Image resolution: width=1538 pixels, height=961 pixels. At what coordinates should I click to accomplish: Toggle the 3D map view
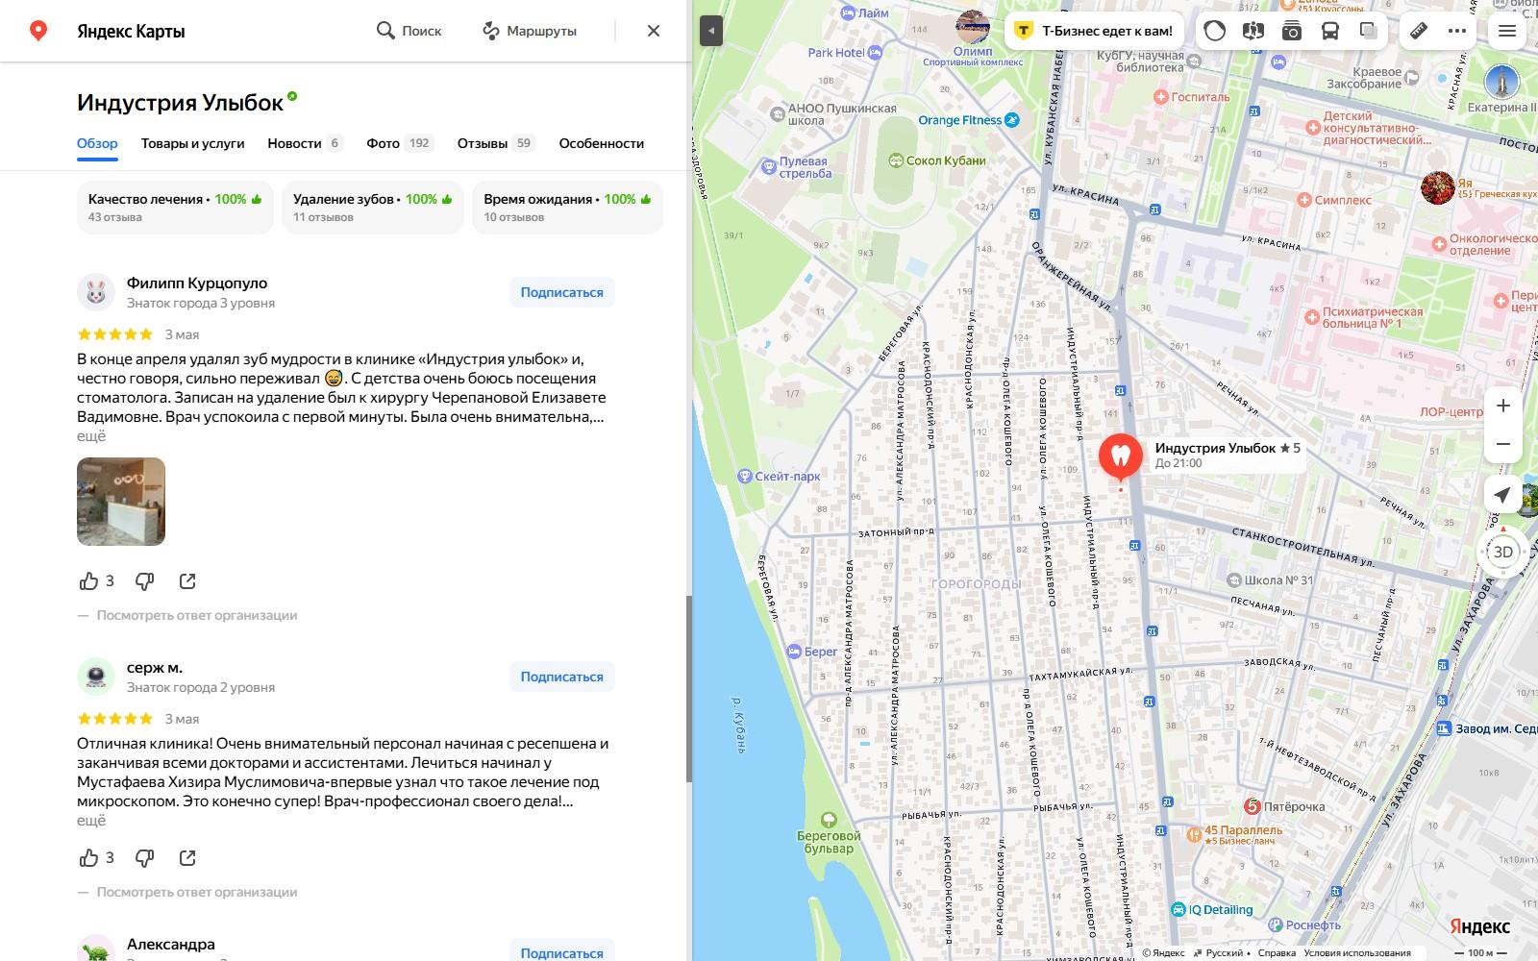[1503, 552]
